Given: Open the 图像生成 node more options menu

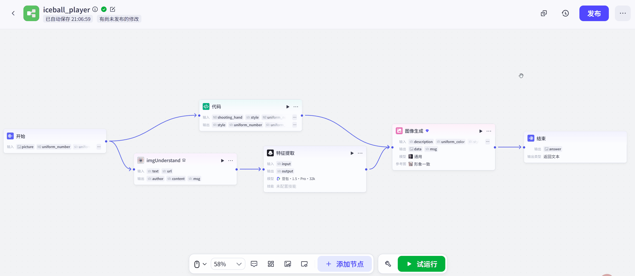Looking at the screenshot, I should [x=489, y=131].
